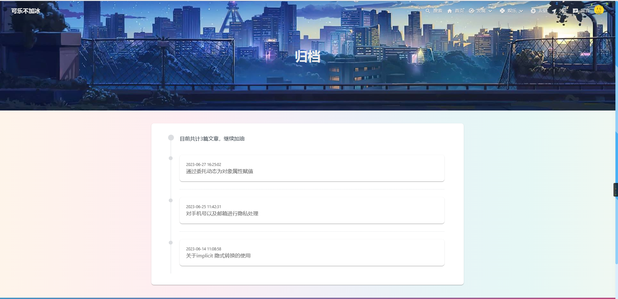Open 关于 via paper plane icon
Viewport: 618px width, 299px height.
point(554,11)
